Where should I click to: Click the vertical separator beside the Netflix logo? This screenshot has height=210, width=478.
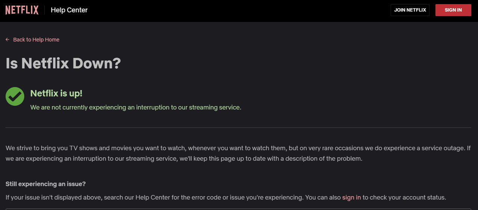[45, 10]
